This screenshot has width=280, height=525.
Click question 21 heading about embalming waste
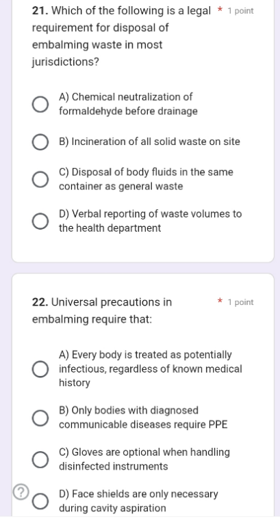tap(121, 36)
